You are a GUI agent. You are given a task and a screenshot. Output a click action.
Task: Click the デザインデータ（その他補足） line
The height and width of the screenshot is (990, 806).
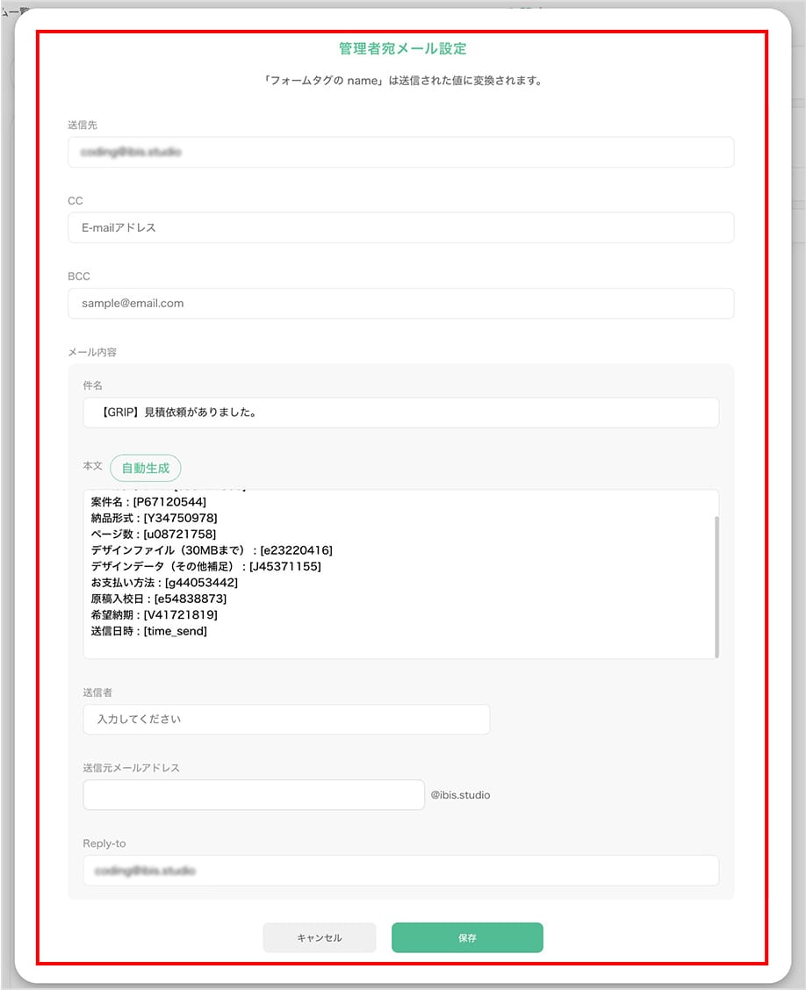coord(206,566)
